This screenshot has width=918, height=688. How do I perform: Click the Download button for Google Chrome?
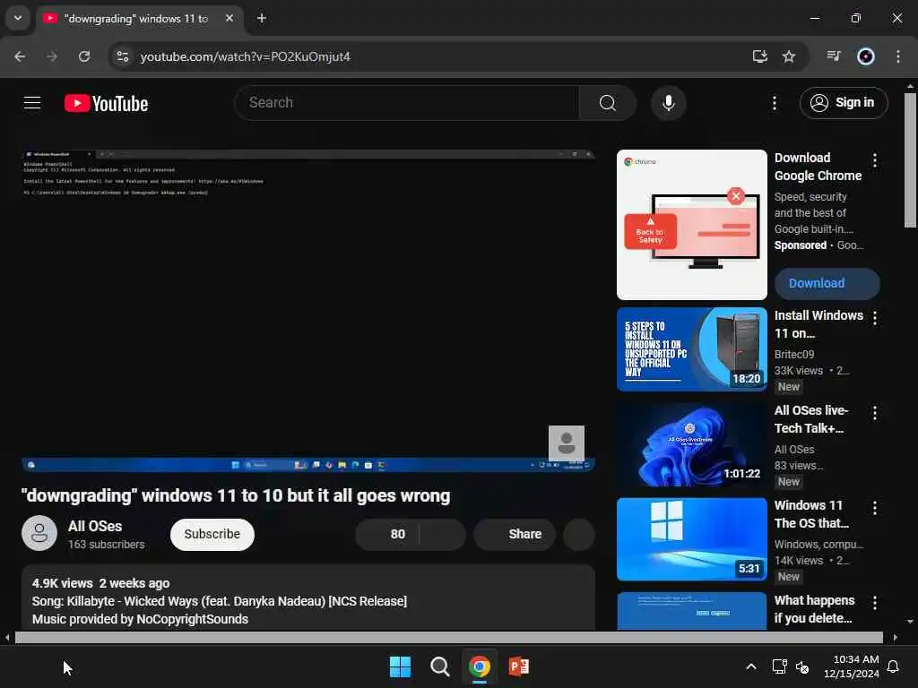pos(827,283)
